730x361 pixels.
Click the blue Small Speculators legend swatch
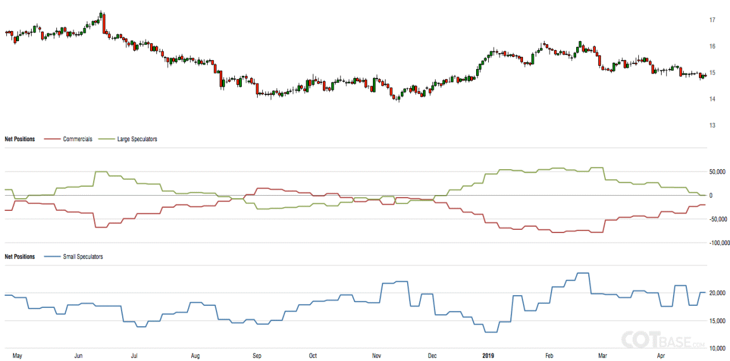point(52,256)
